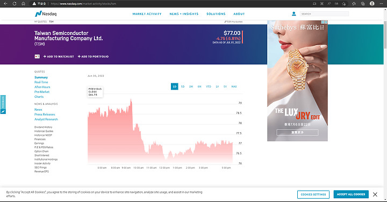Open the Real-Time quotes link
The height and width of the screenshot is (202, 387).
point(41,82)
